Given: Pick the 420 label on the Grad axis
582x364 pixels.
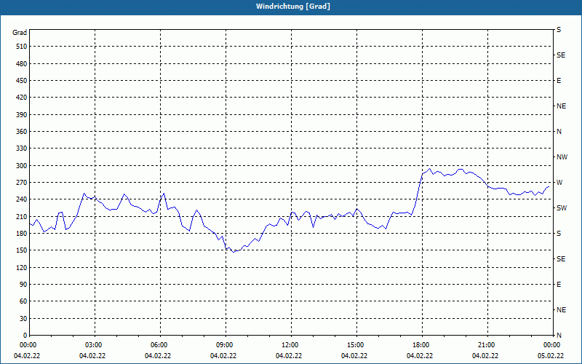Looking at the screenshot, I should 22,98.
